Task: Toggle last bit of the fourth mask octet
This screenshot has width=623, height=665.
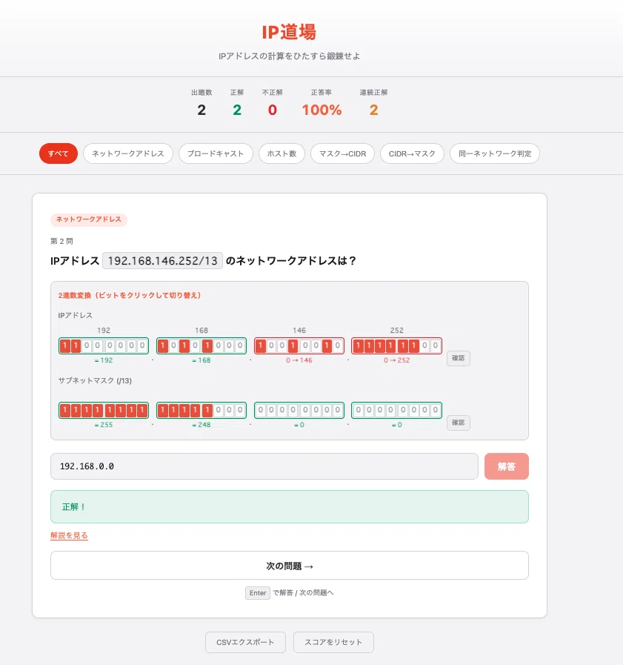Action: (436, 410)
